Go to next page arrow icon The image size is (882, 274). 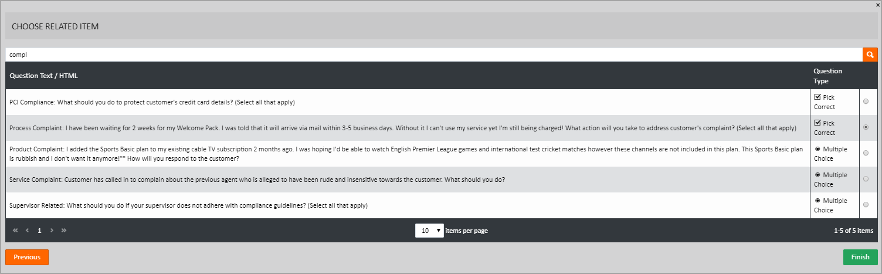[52, 231]
